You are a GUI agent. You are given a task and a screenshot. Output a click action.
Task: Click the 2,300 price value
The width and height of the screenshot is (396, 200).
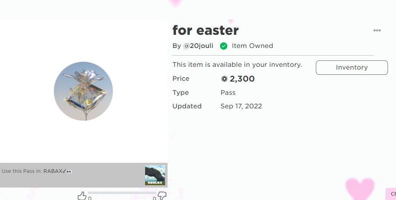coord(242,79)
